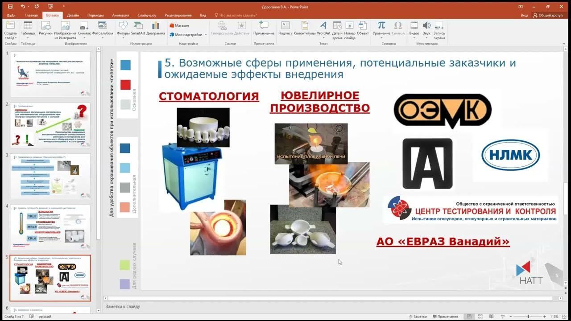Viewport: 571px width, 321px height.
Task: Click the Undo arrow icon
Action: click(x=23, y=7)
